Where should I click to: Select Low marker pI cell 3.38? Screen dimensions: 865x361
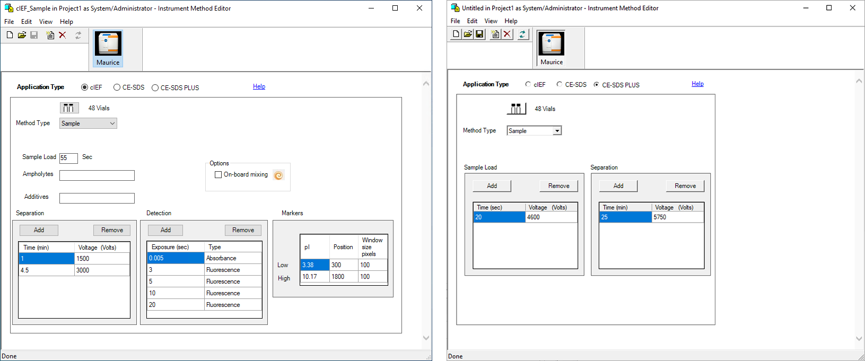pos(315,265)
